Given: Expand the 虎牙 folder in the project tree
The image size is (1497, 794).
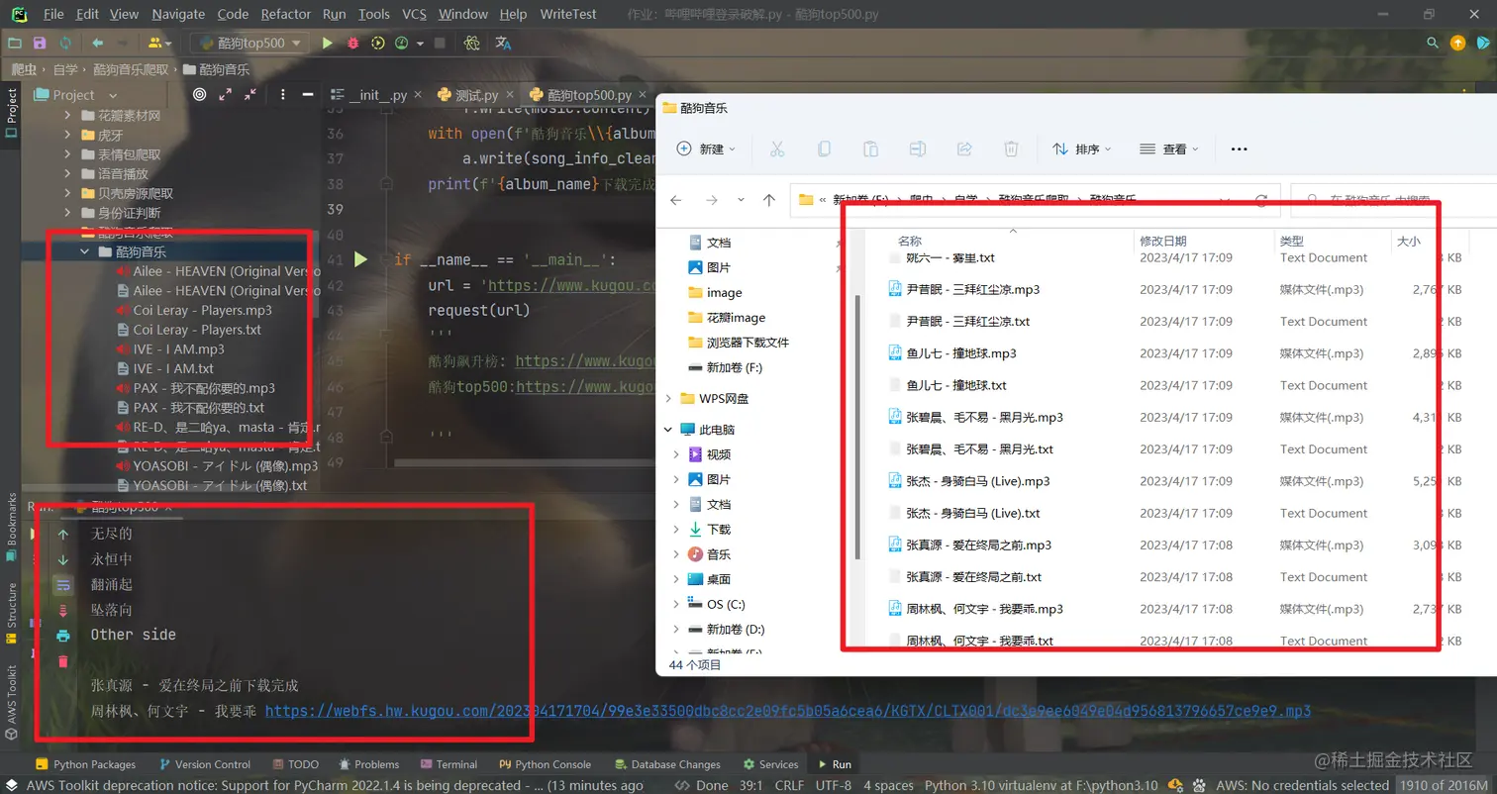Looking at the screenshot, I should [67, 136].
